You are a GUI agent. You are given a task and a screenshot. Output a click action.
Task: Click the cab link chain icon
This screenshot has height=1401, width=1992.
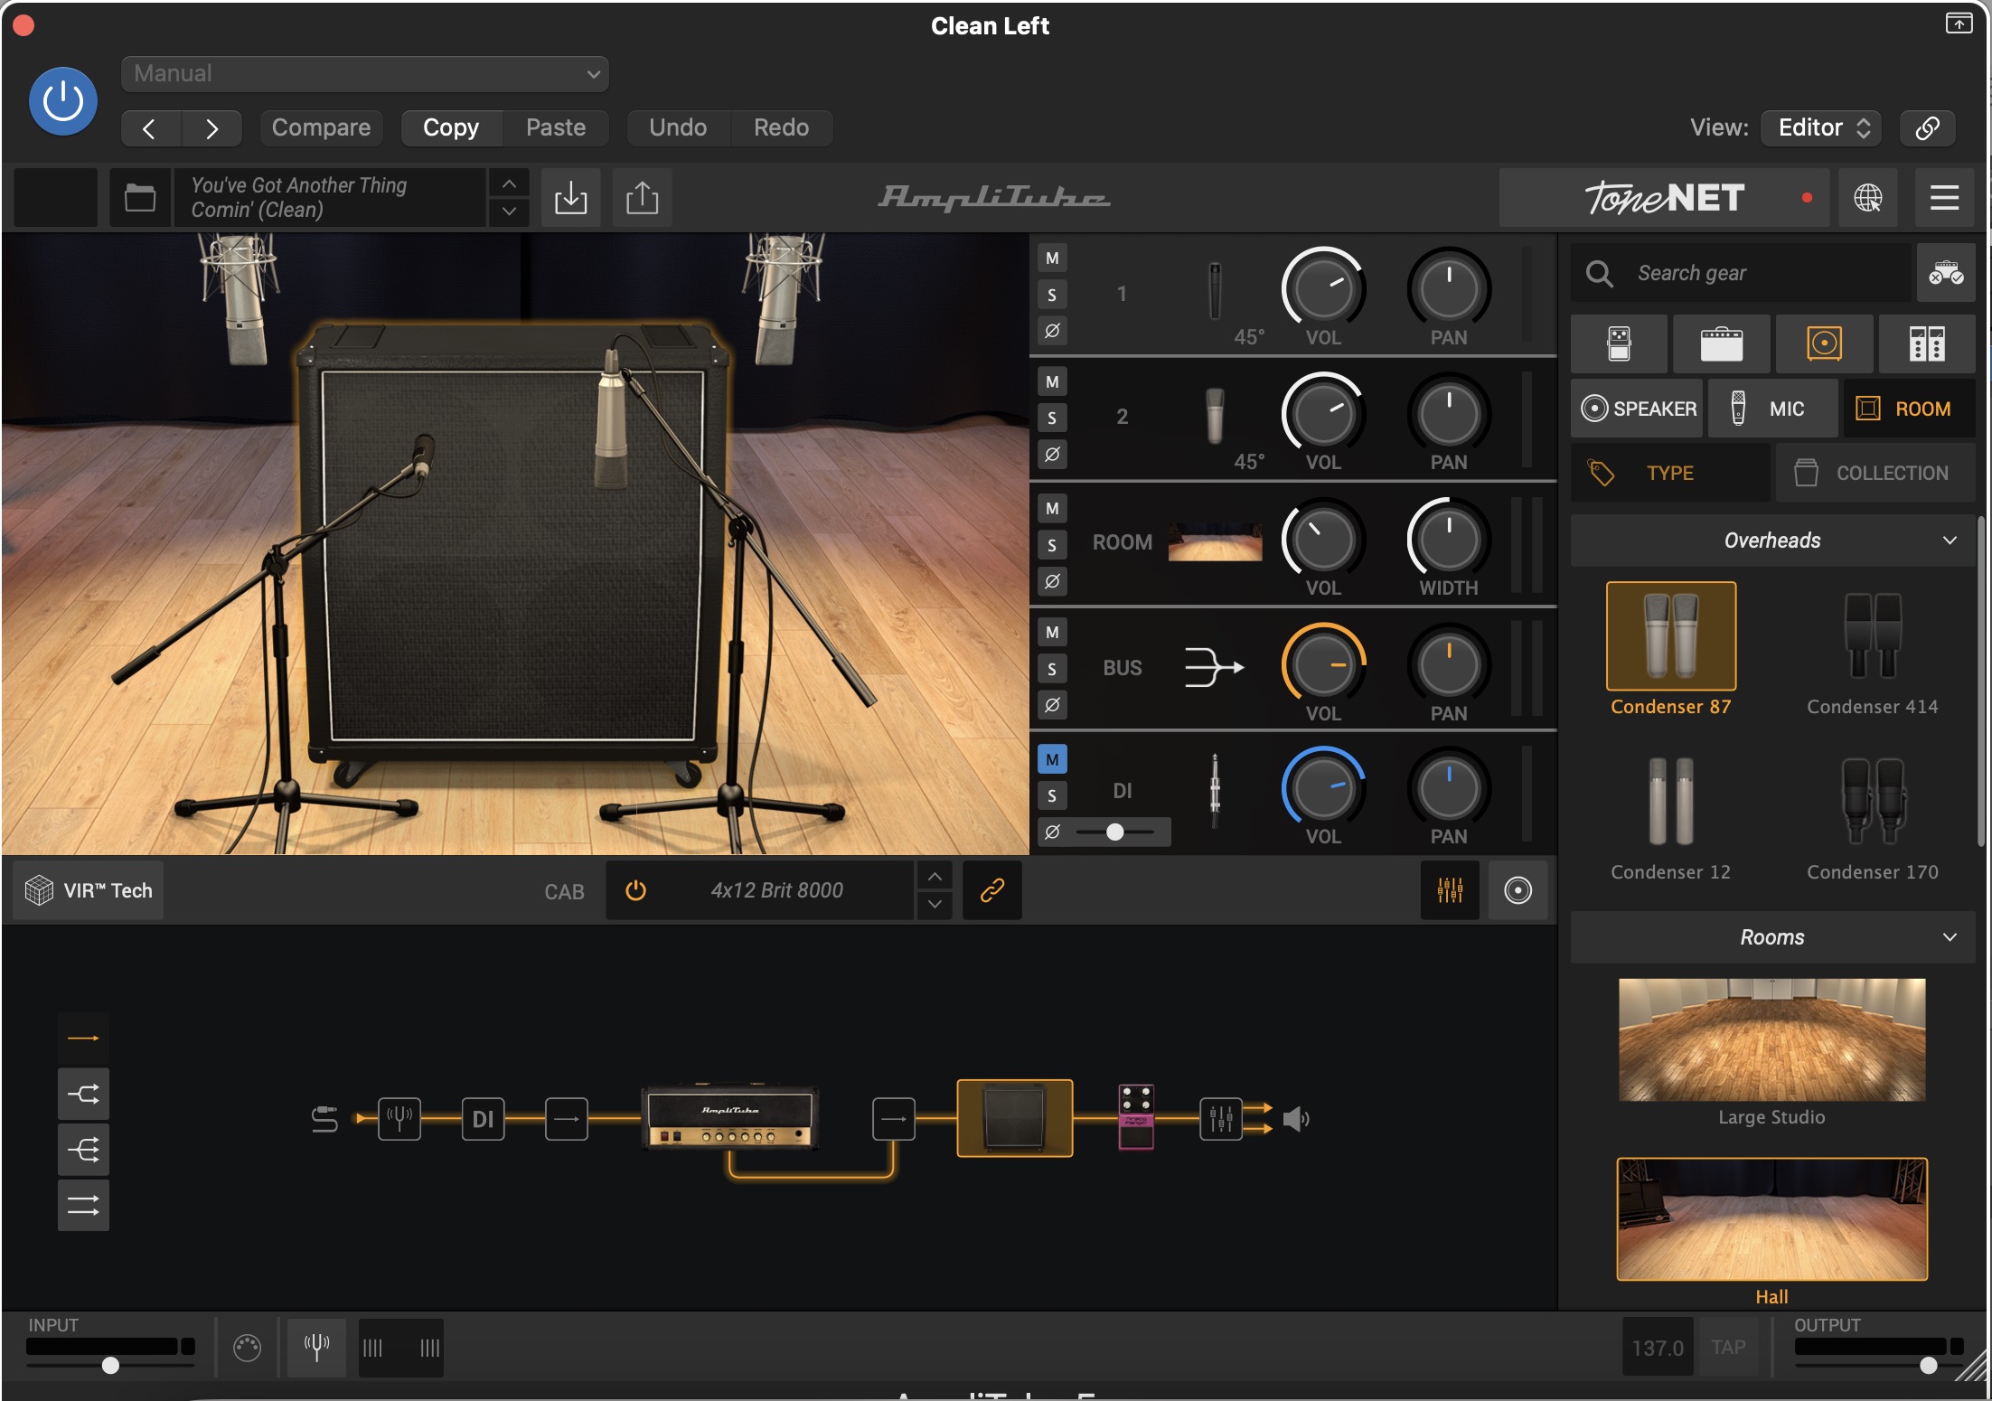pyautogui.click(x=991, y=890)
